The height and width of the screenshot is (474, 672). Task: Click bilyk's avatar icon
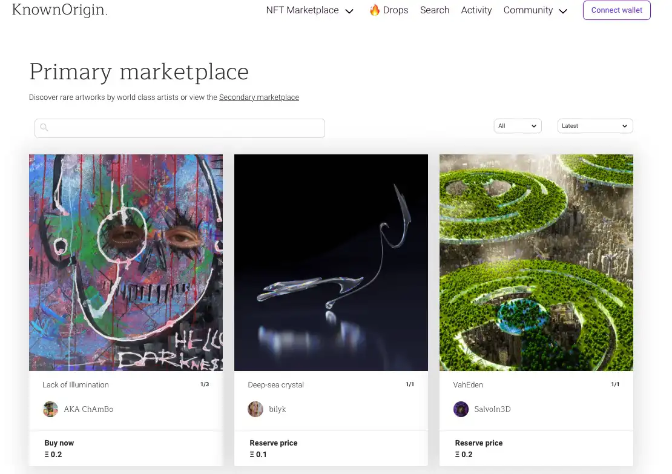(255, 409)
